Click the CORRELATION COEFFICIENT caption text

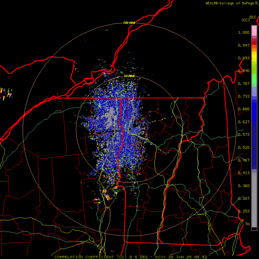coord(84,257)
